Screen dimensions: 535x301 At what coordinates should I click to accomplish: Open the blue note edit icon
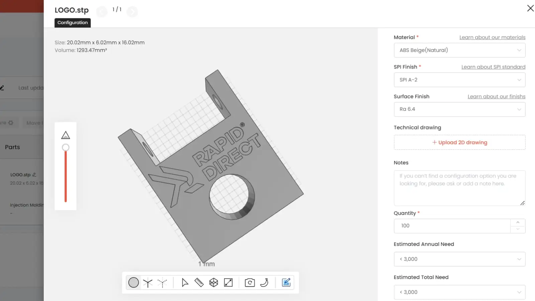[x=286, y=283]
